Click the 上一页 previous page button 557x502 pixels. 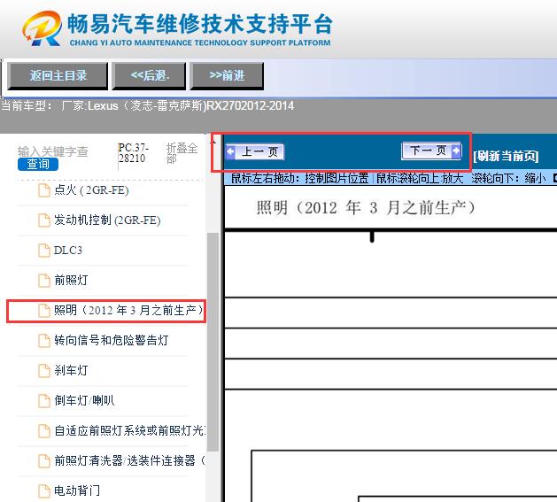(x=255, y=151)
